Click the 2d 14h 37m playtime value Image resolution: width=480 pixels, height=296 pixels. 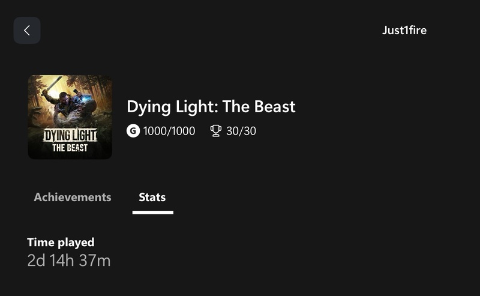[x=69, y=261]
